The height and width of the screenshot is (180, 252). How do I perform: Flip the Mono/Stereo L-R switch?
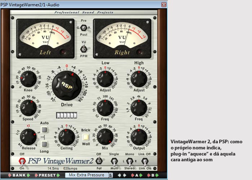tap(130, 161)
